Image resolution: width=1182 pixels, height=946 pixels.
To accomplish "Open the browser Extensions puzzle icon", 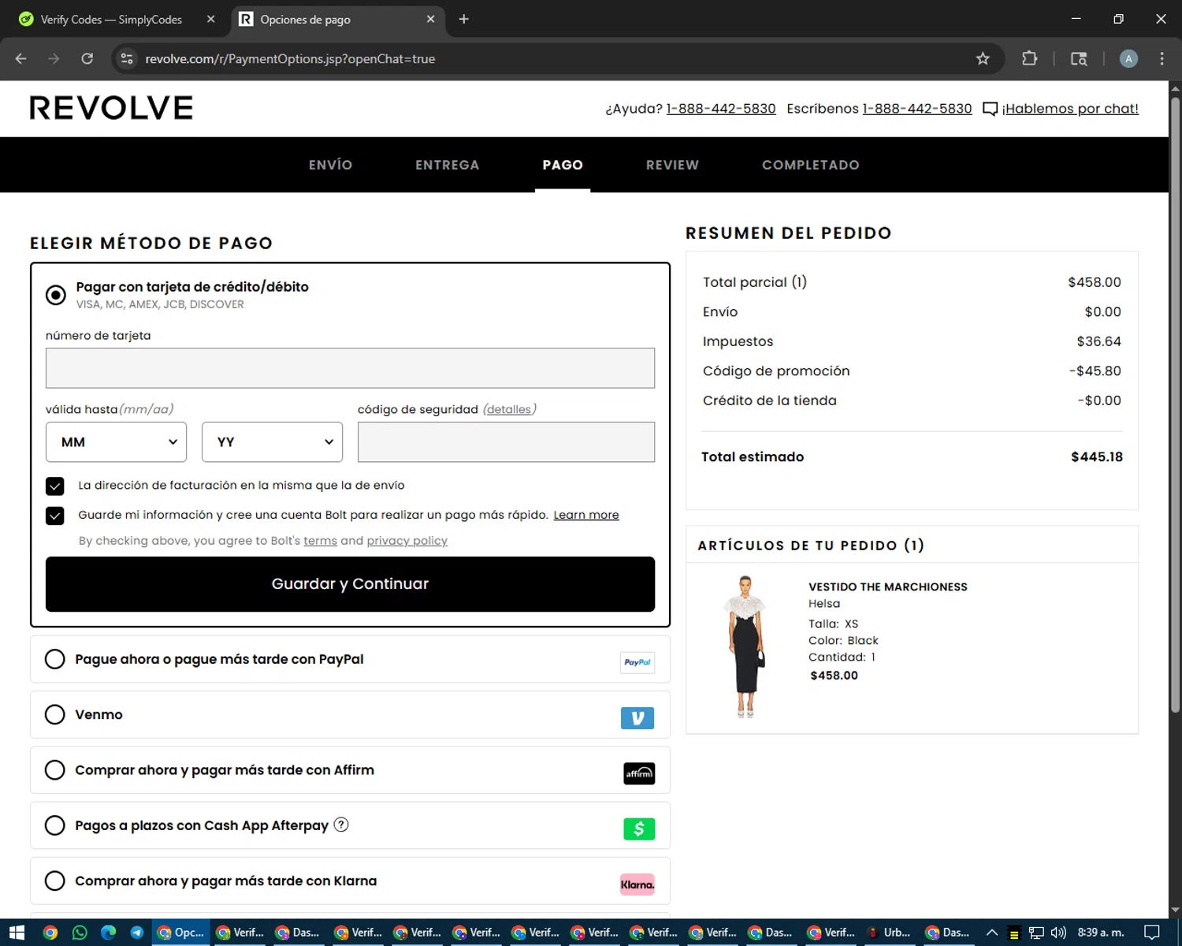I will 1029,59.
